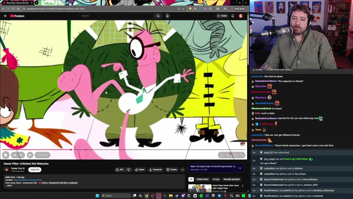Screen dimensions: 353x199
Task: Open the browser extensions puzzle icon
Action: [210, 9]
